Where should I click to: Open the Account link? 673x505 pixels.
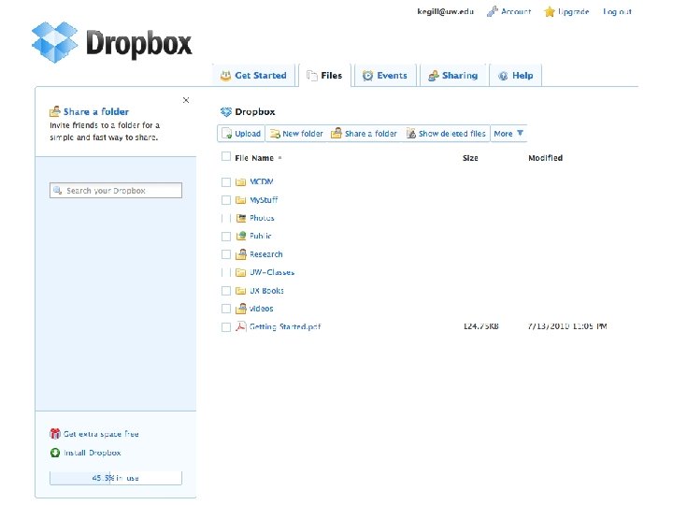pyautogui.click(x=516, y=11)
